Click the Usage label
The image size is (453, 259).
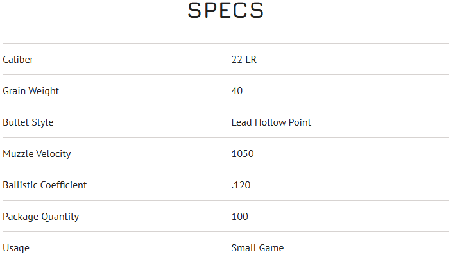pos(16,248)
